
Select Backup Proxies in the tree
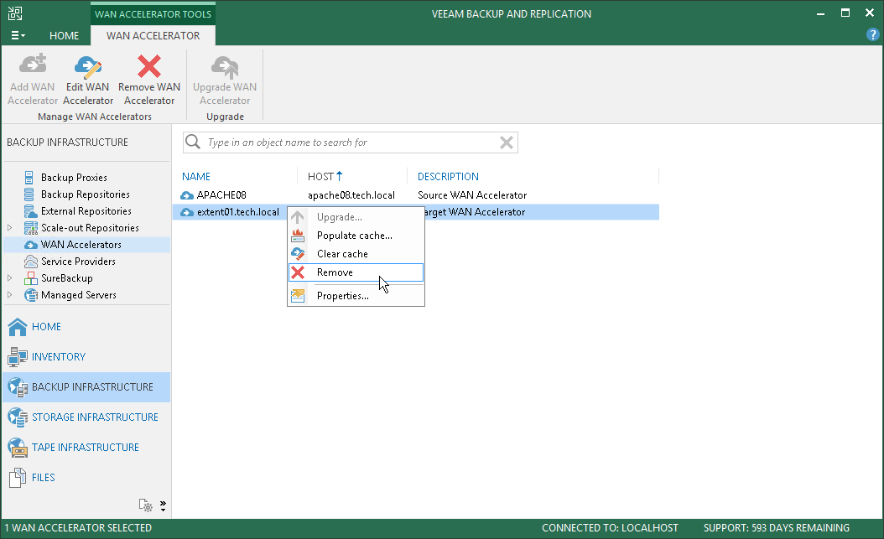[74, 178]
